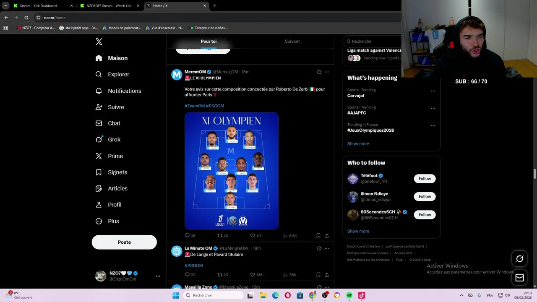Screen dimensions: 537x302
Task: Open File Explorer from taskbar
Action: click(x=263, y=295)
